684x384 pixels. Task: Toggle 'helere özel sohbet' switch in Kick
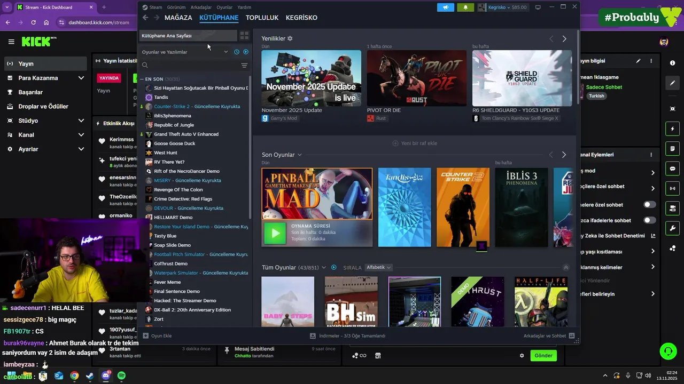tap(650, 204)
